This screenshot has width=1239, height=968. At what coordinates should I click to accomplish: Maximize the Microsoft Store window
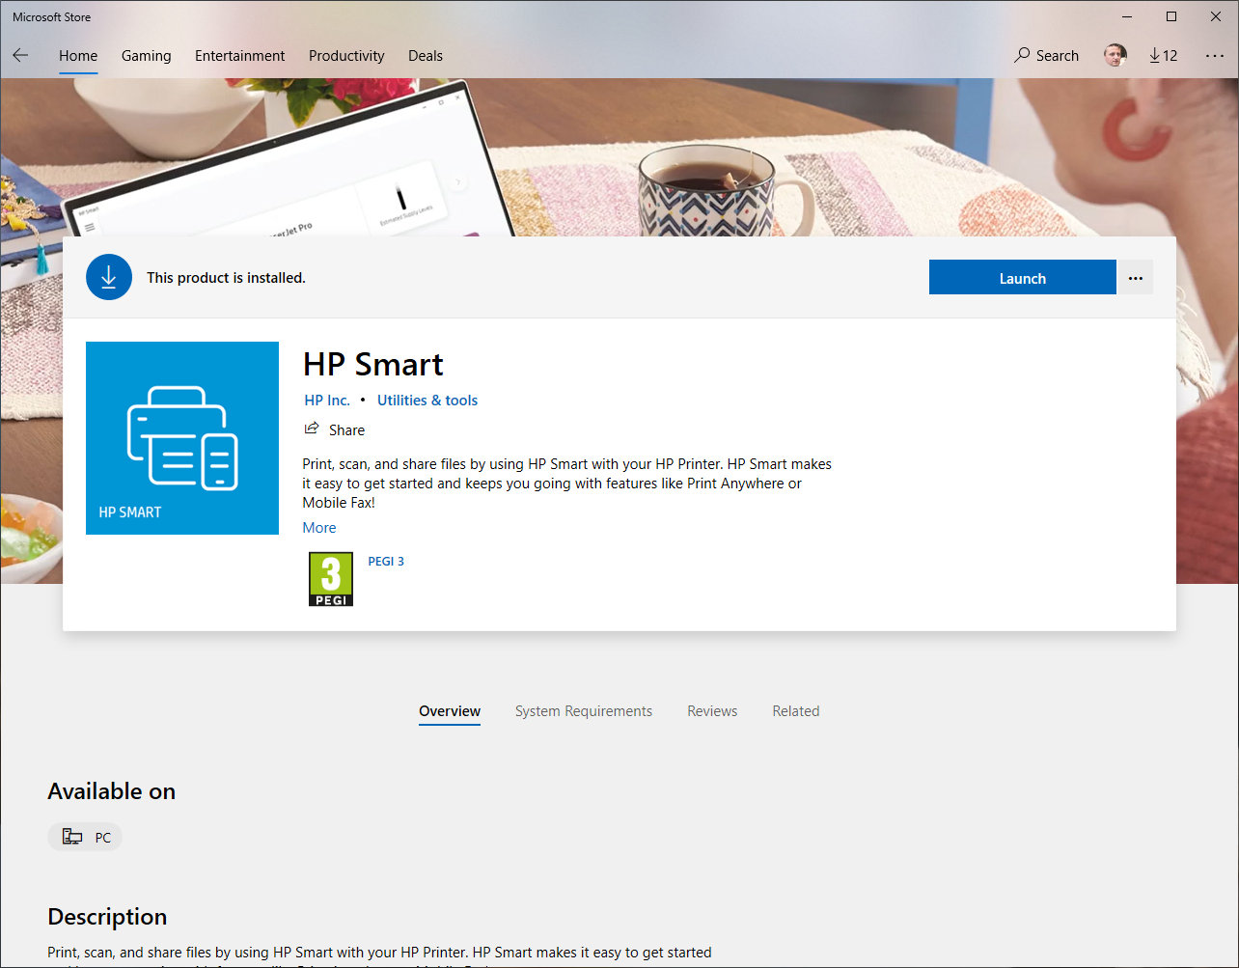tap(1170, 16)
